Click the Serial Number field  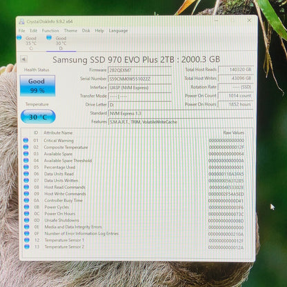[139, 79]
